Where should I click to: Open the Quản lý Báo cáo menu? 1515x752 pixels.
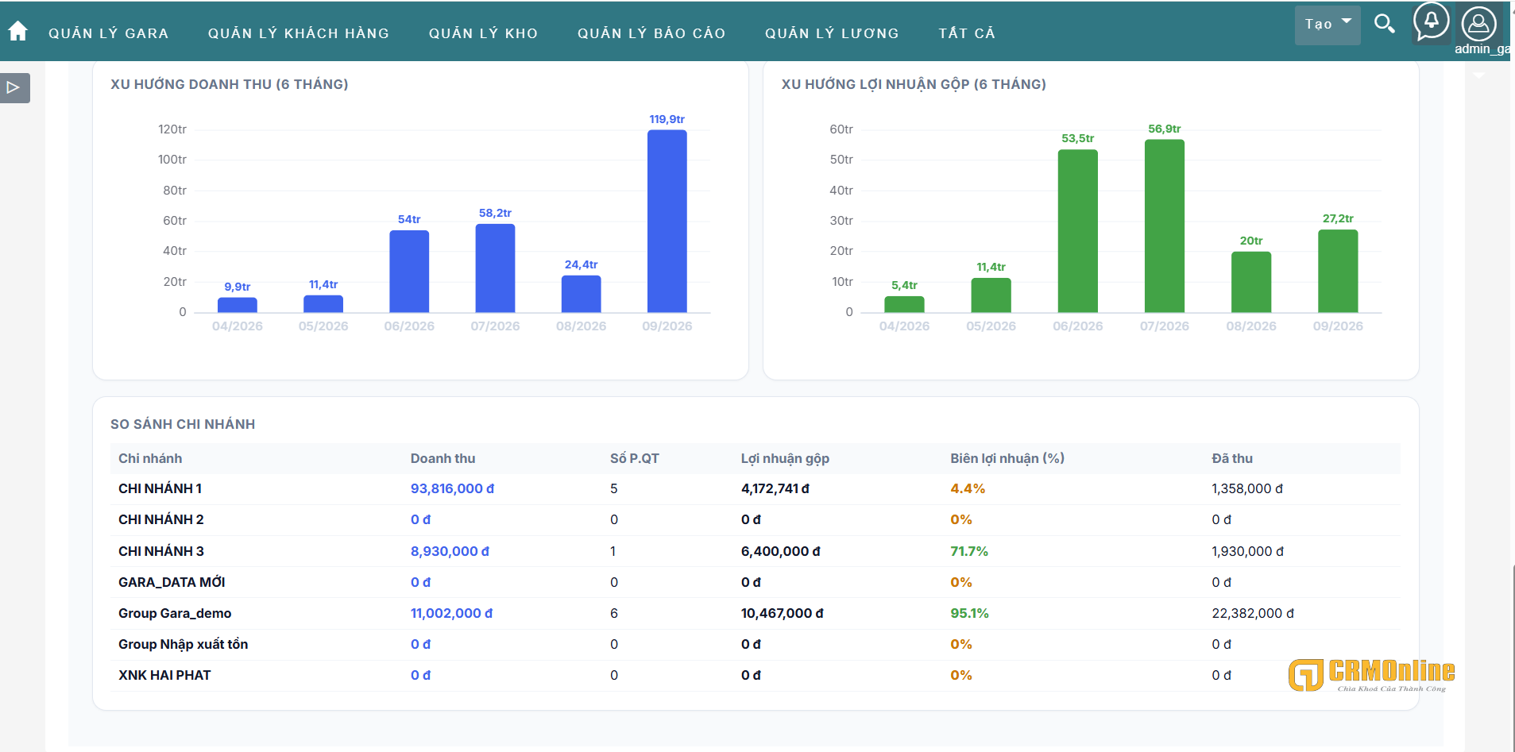(x=651, y=33)
